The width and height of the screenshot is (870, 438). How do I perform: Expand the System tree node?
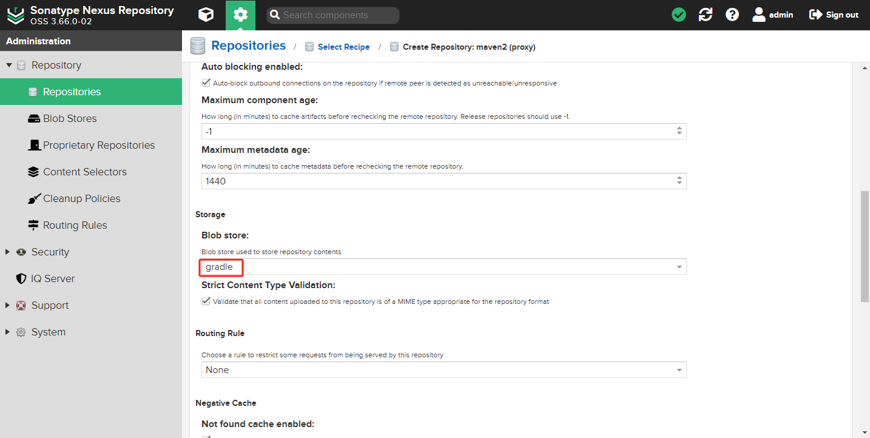pos(8,332)
